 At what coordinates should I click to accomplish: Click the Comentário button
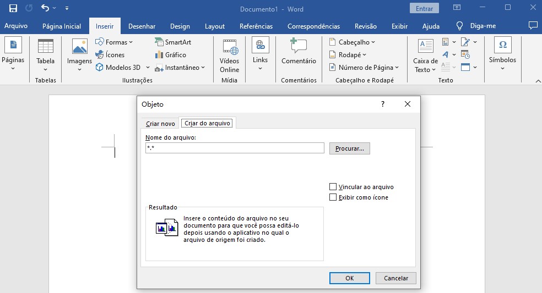coord(299,52)
